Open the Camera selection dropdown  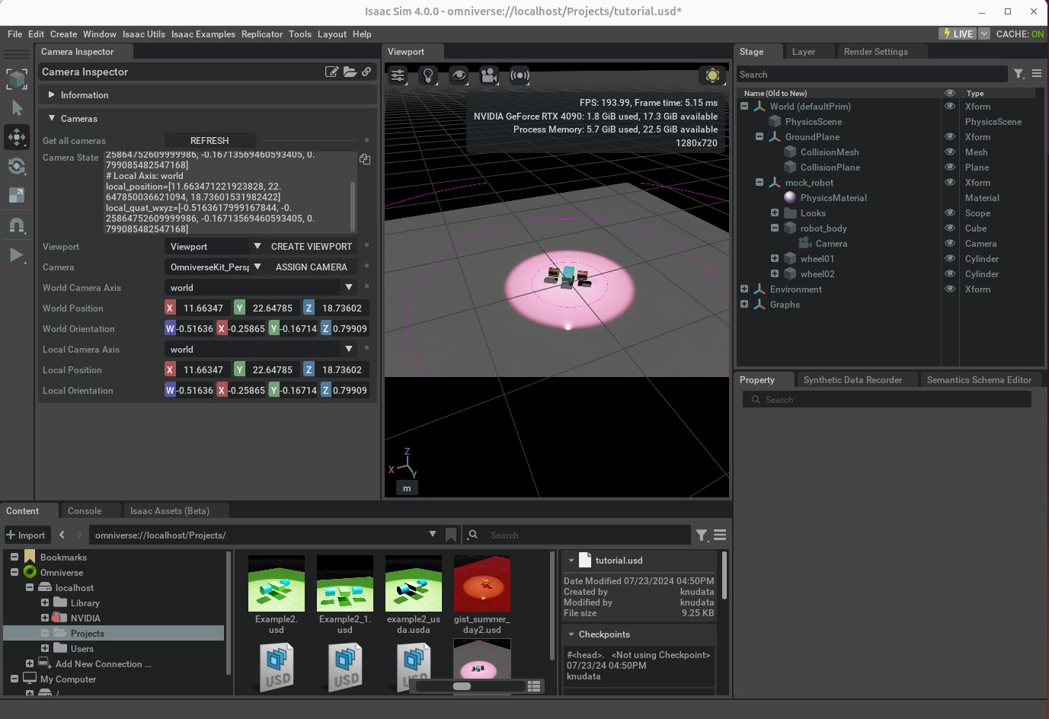214,267
